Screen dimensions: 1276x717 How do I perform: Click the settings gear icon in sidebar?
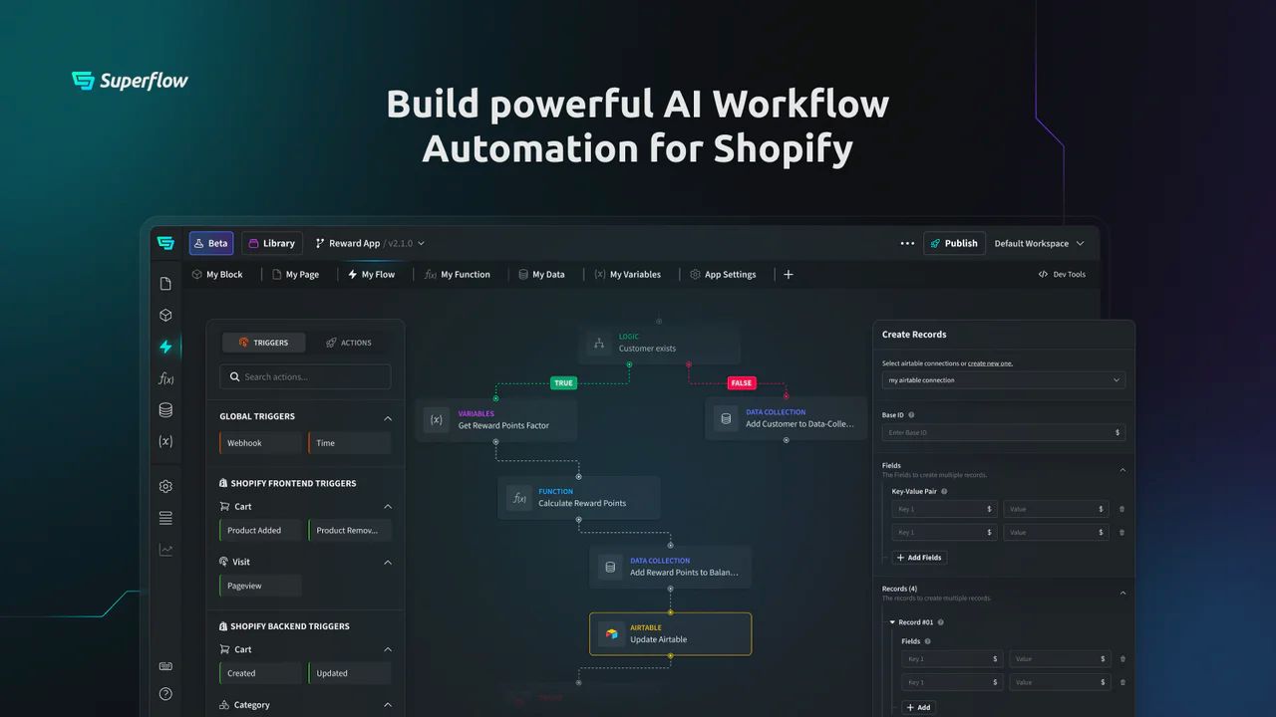pos(165,486)
